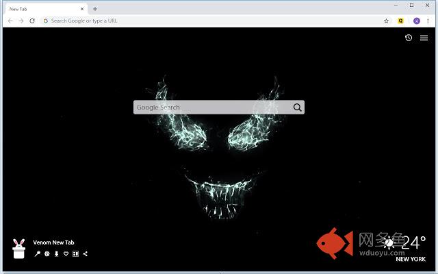Open the purple profile avatar

(417, 21)
